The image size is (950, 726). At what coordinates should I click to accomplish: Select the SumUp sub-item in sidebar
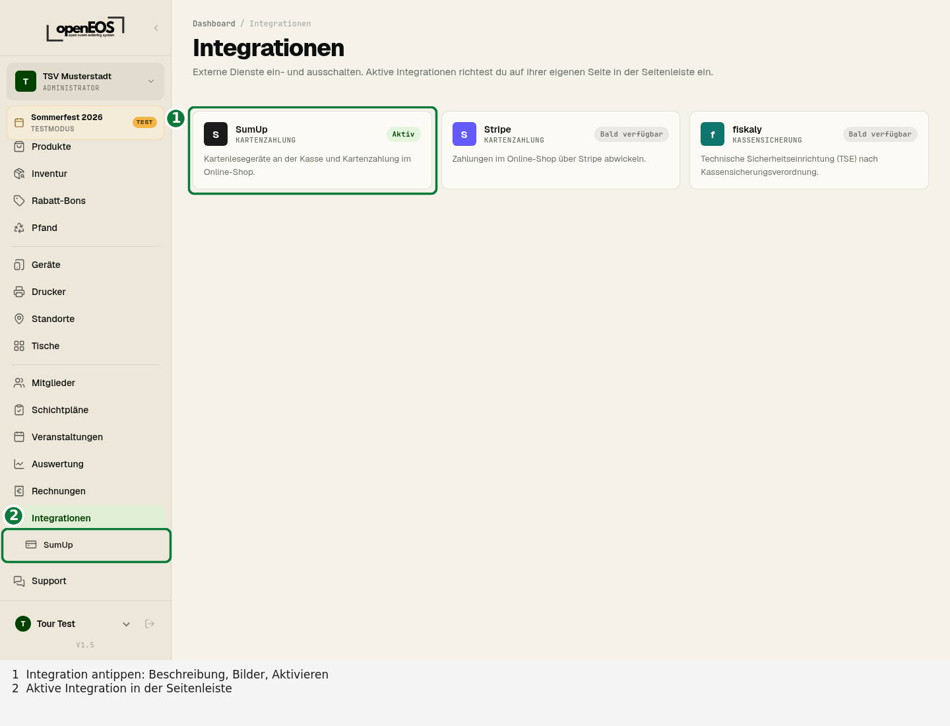tap(86, 545)
